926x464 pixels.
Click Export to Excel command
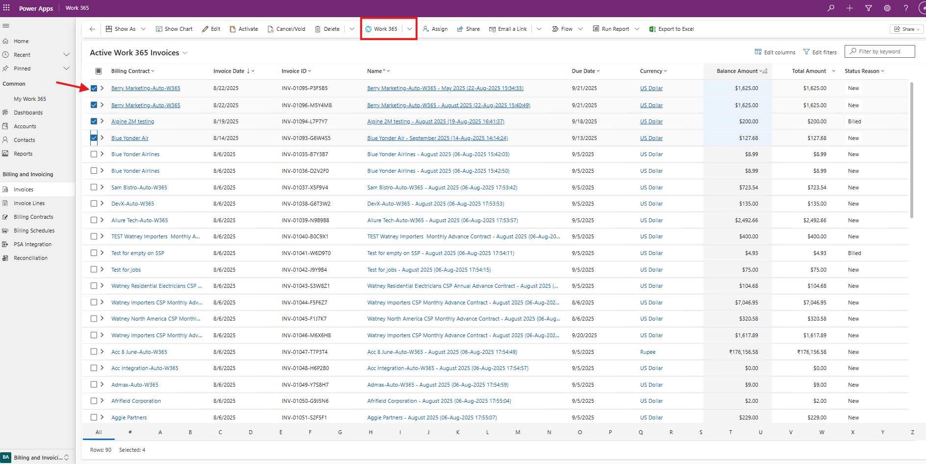pyautogui.click(x=672, y=29)
